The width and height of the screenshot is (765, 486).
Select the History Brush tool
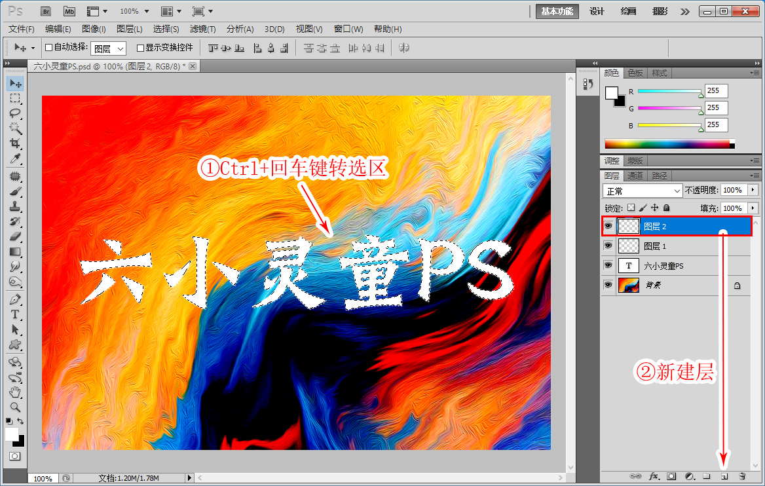pos(15,221)
